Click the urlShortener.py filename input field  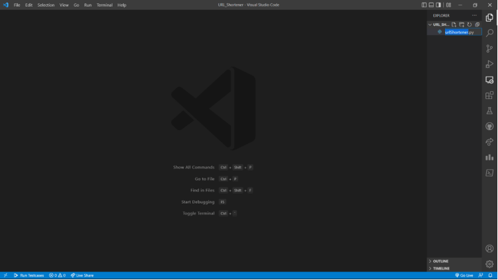pyautogui.click(x=463, y=32)
